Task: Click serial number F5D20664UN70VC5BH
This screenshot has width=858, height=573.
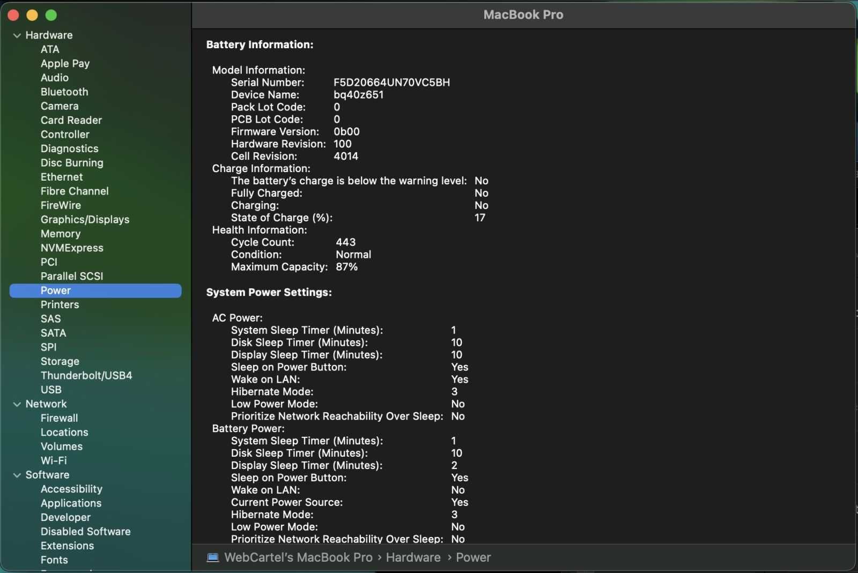Action: pyautogui.click(x=391, y=83)
